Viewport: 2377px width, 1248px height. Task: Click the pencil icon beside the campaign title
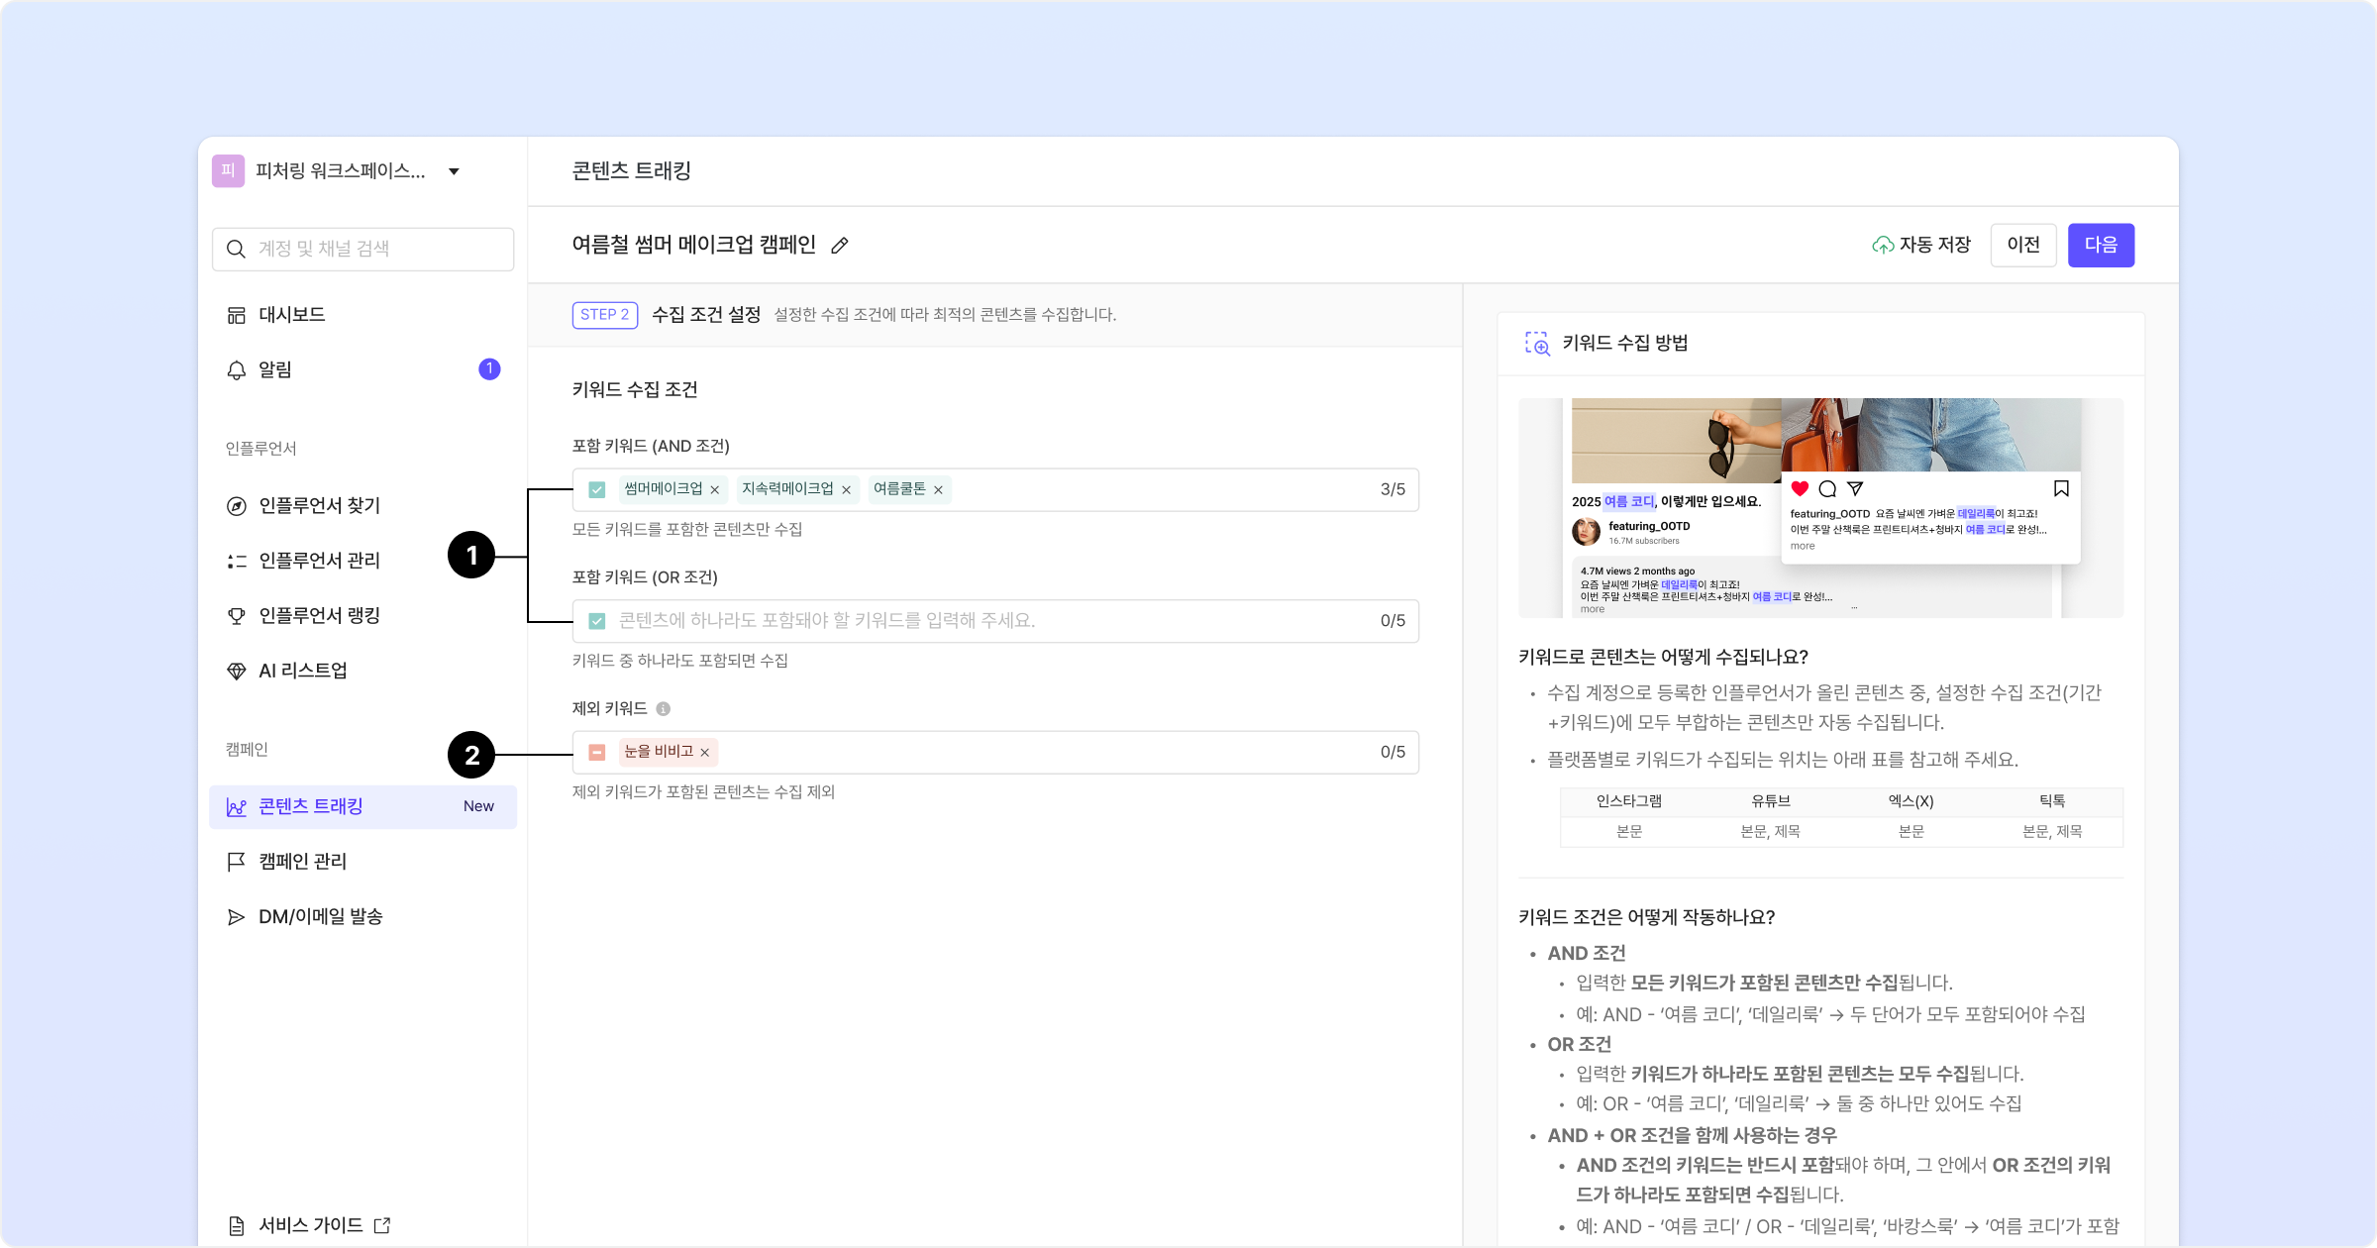(840, 246)
